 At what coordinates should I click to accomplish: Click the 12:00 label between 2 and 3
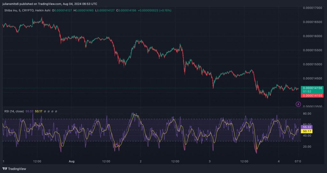(175, 161)
